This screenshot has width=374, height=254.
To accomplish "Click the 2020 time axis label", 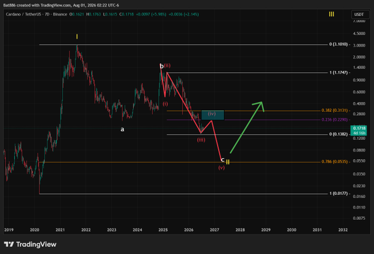I will pos(35,230).
